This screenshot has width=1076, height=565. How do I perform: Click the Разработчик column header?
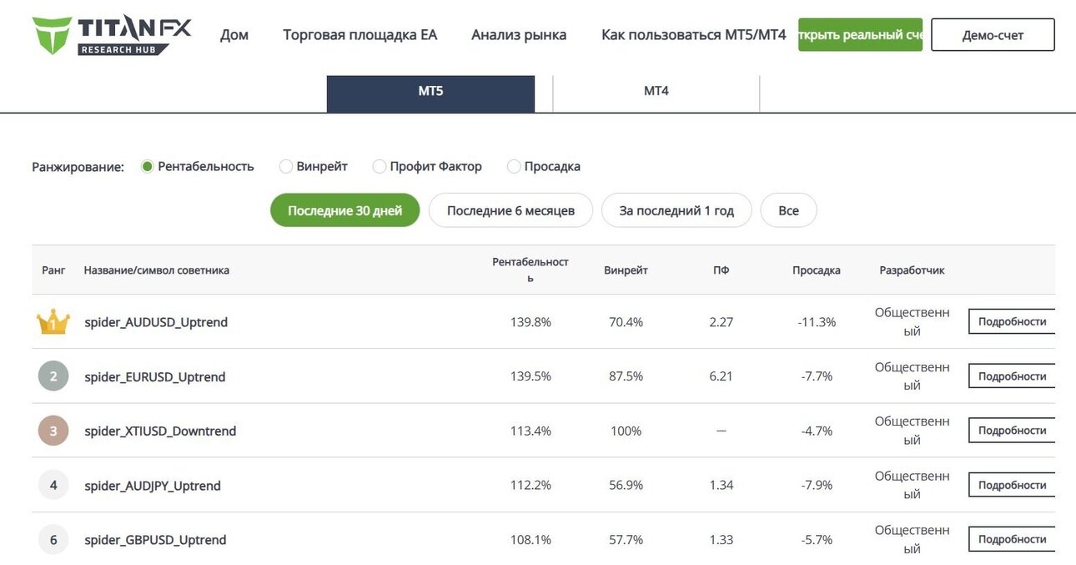(912, 270)
